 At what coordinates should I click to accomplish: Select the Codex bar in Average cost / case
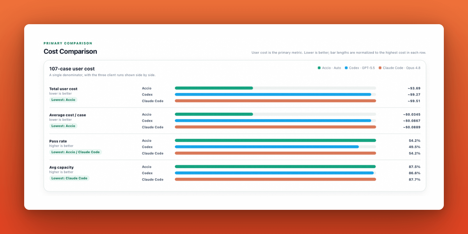point(273,121)
